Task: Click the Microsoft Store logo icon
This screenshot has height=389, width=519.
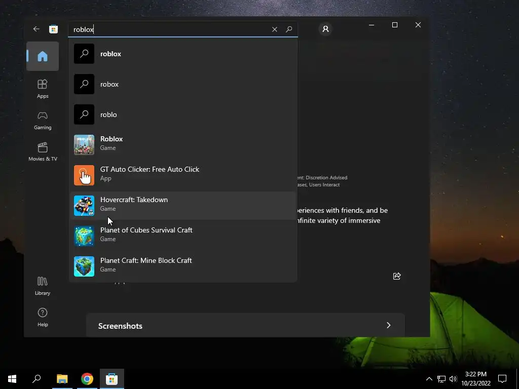Action: (53, 29)
